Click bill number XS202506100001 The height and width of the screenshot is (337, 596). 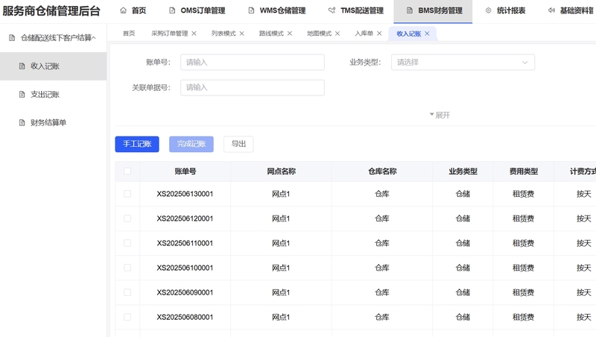click(185, 268)
